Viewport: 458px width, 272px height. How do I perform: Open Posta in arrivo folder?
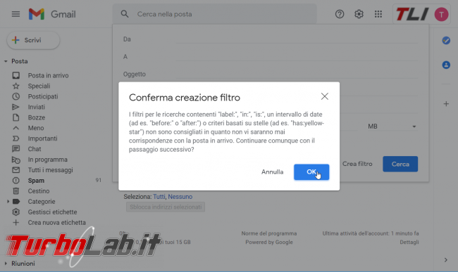point(48,75)
